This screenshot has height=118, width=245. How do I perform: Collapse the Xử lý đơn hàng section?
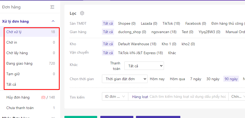click(53, 21)
